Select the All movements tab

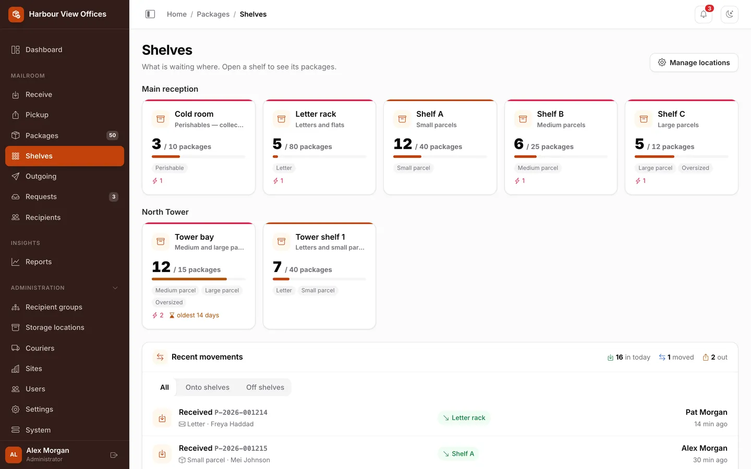[164, 387]
